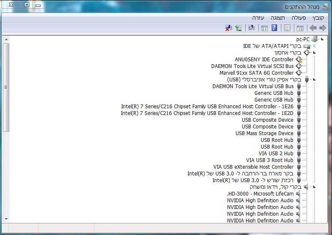Image resolution: width=332 pixels, height=235 pixels.
Task: Toggle the show/hide console tree toolbar icon
Action: click(300, 28)
